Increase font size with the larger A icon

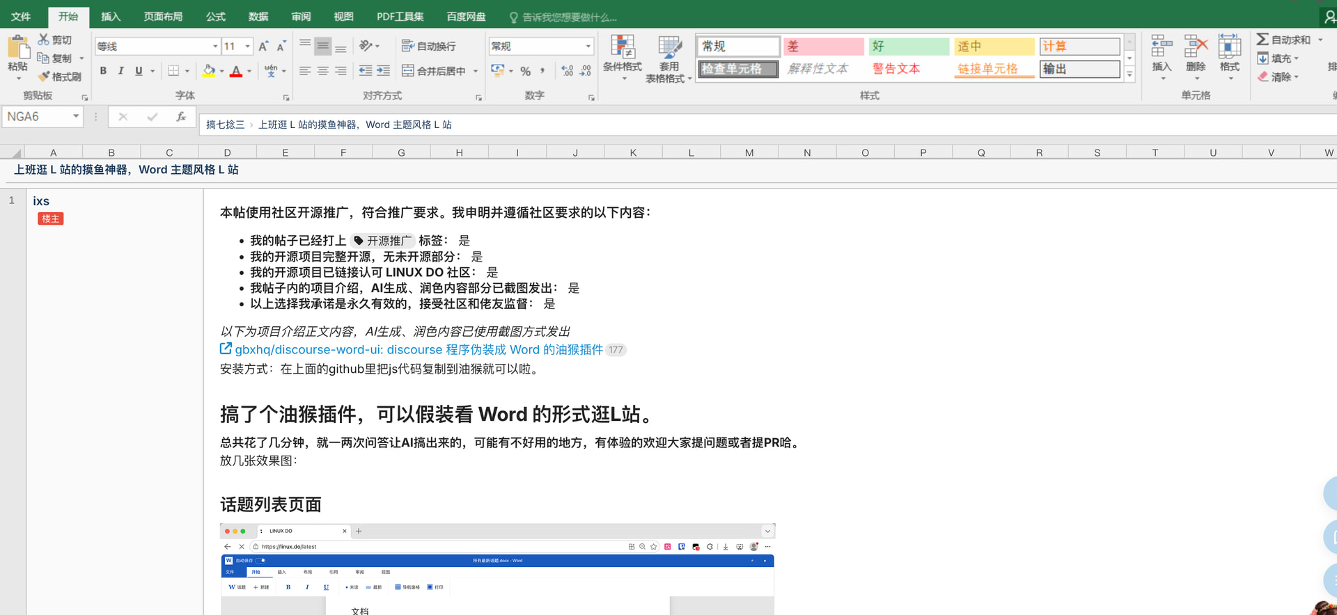(263, 47)
